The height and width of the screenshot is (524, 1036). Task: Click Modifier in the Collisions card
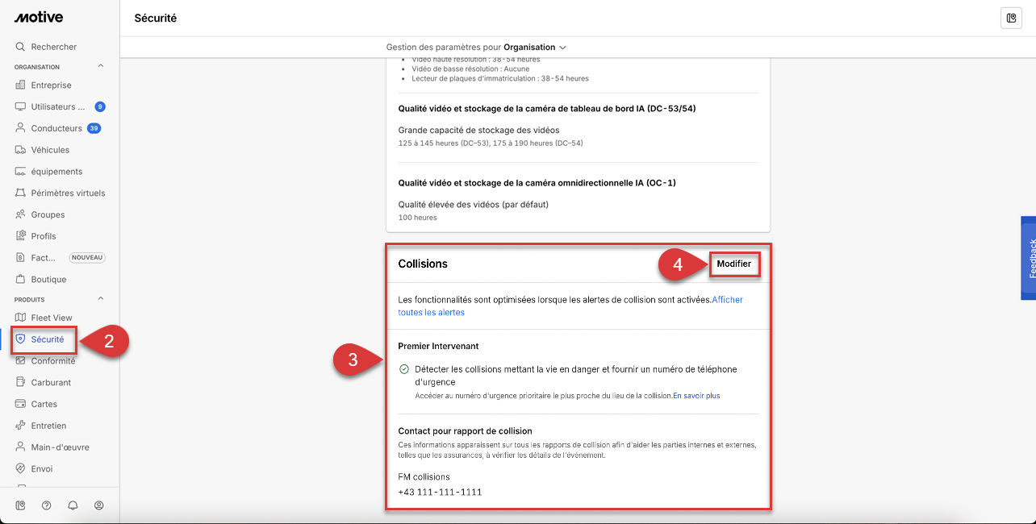(x=734, y=264)
